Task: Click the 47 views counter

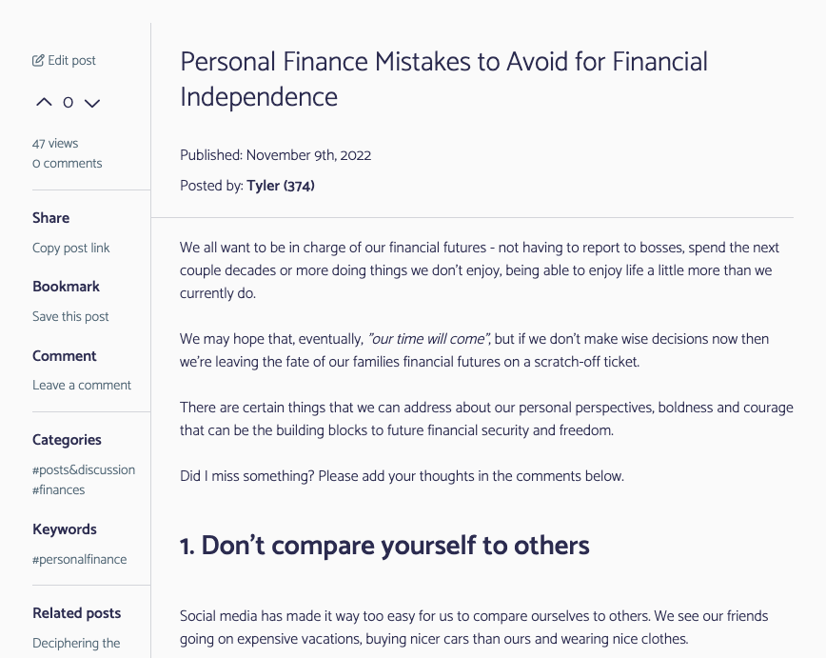Action: [x=55, y=144]
